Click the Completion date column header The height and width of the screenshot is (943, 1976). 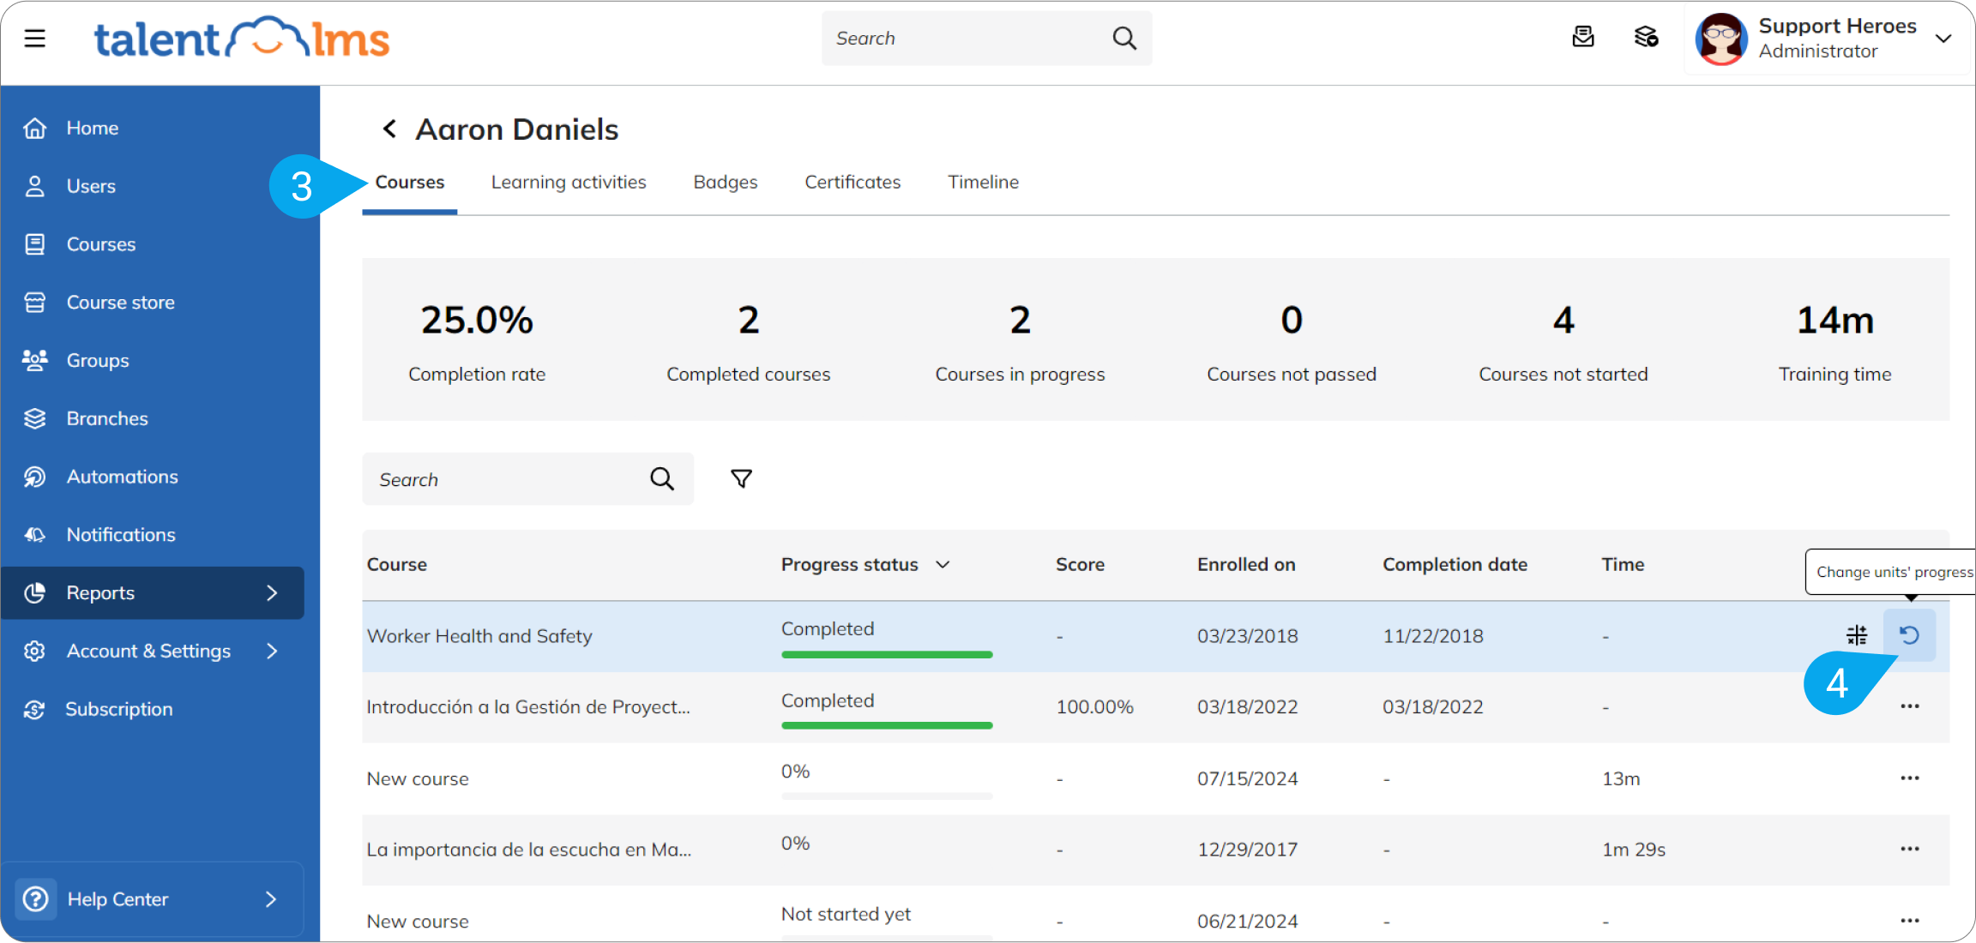tap(1455, 565)
